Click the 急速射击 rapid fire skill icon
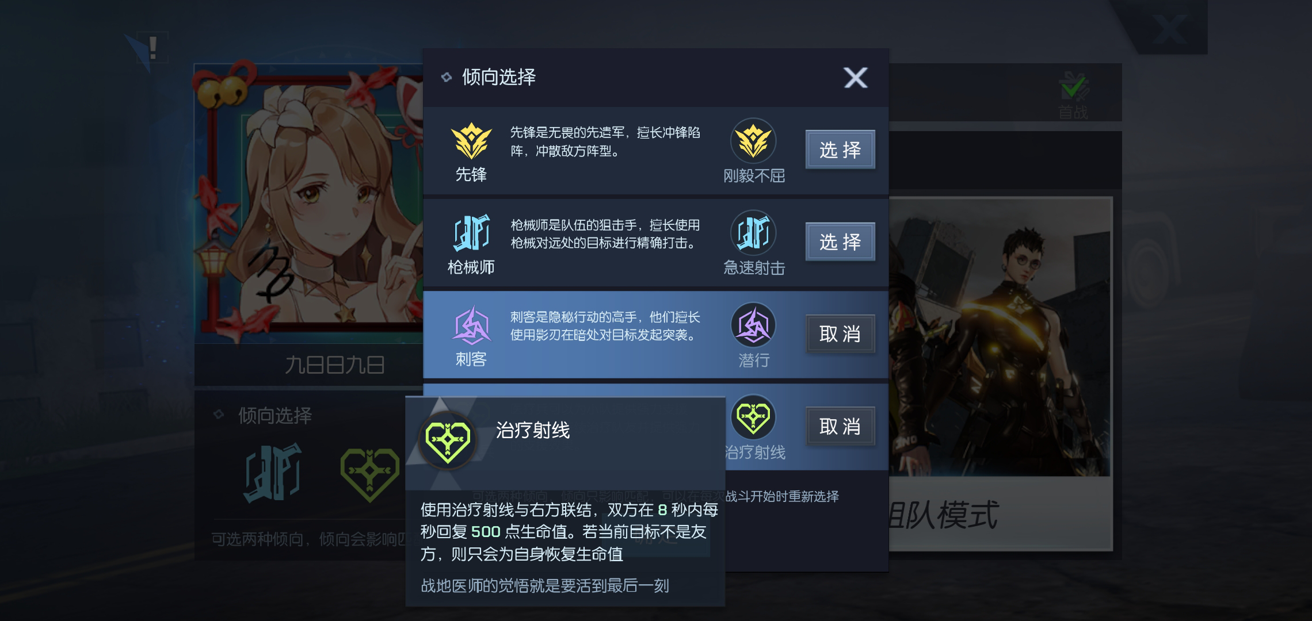 (x=753, y=233)
